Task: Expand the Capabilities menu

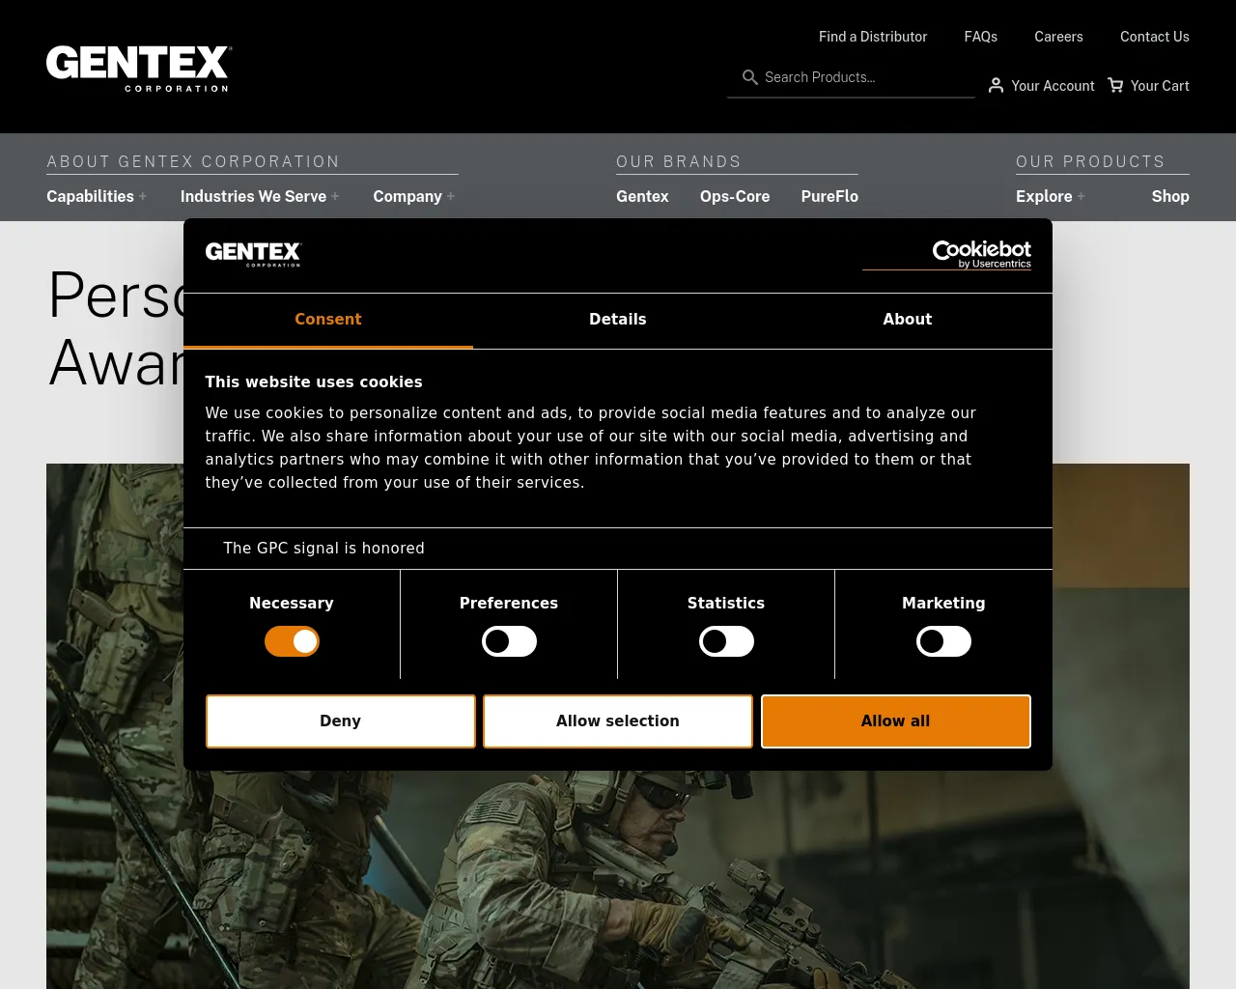Action: click(x=97, y=196)
